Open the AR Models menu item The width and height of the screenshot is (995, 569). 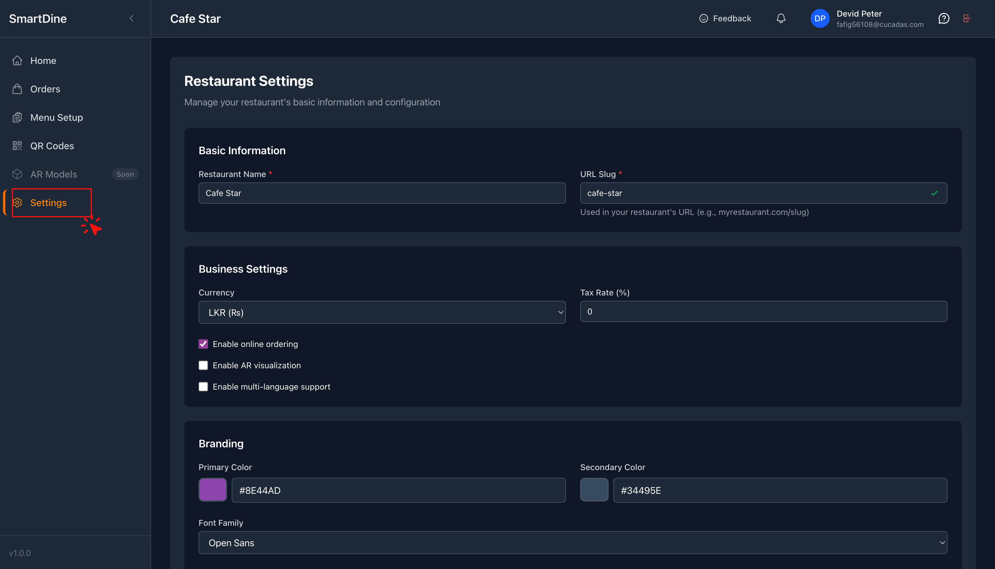point(54,174)
